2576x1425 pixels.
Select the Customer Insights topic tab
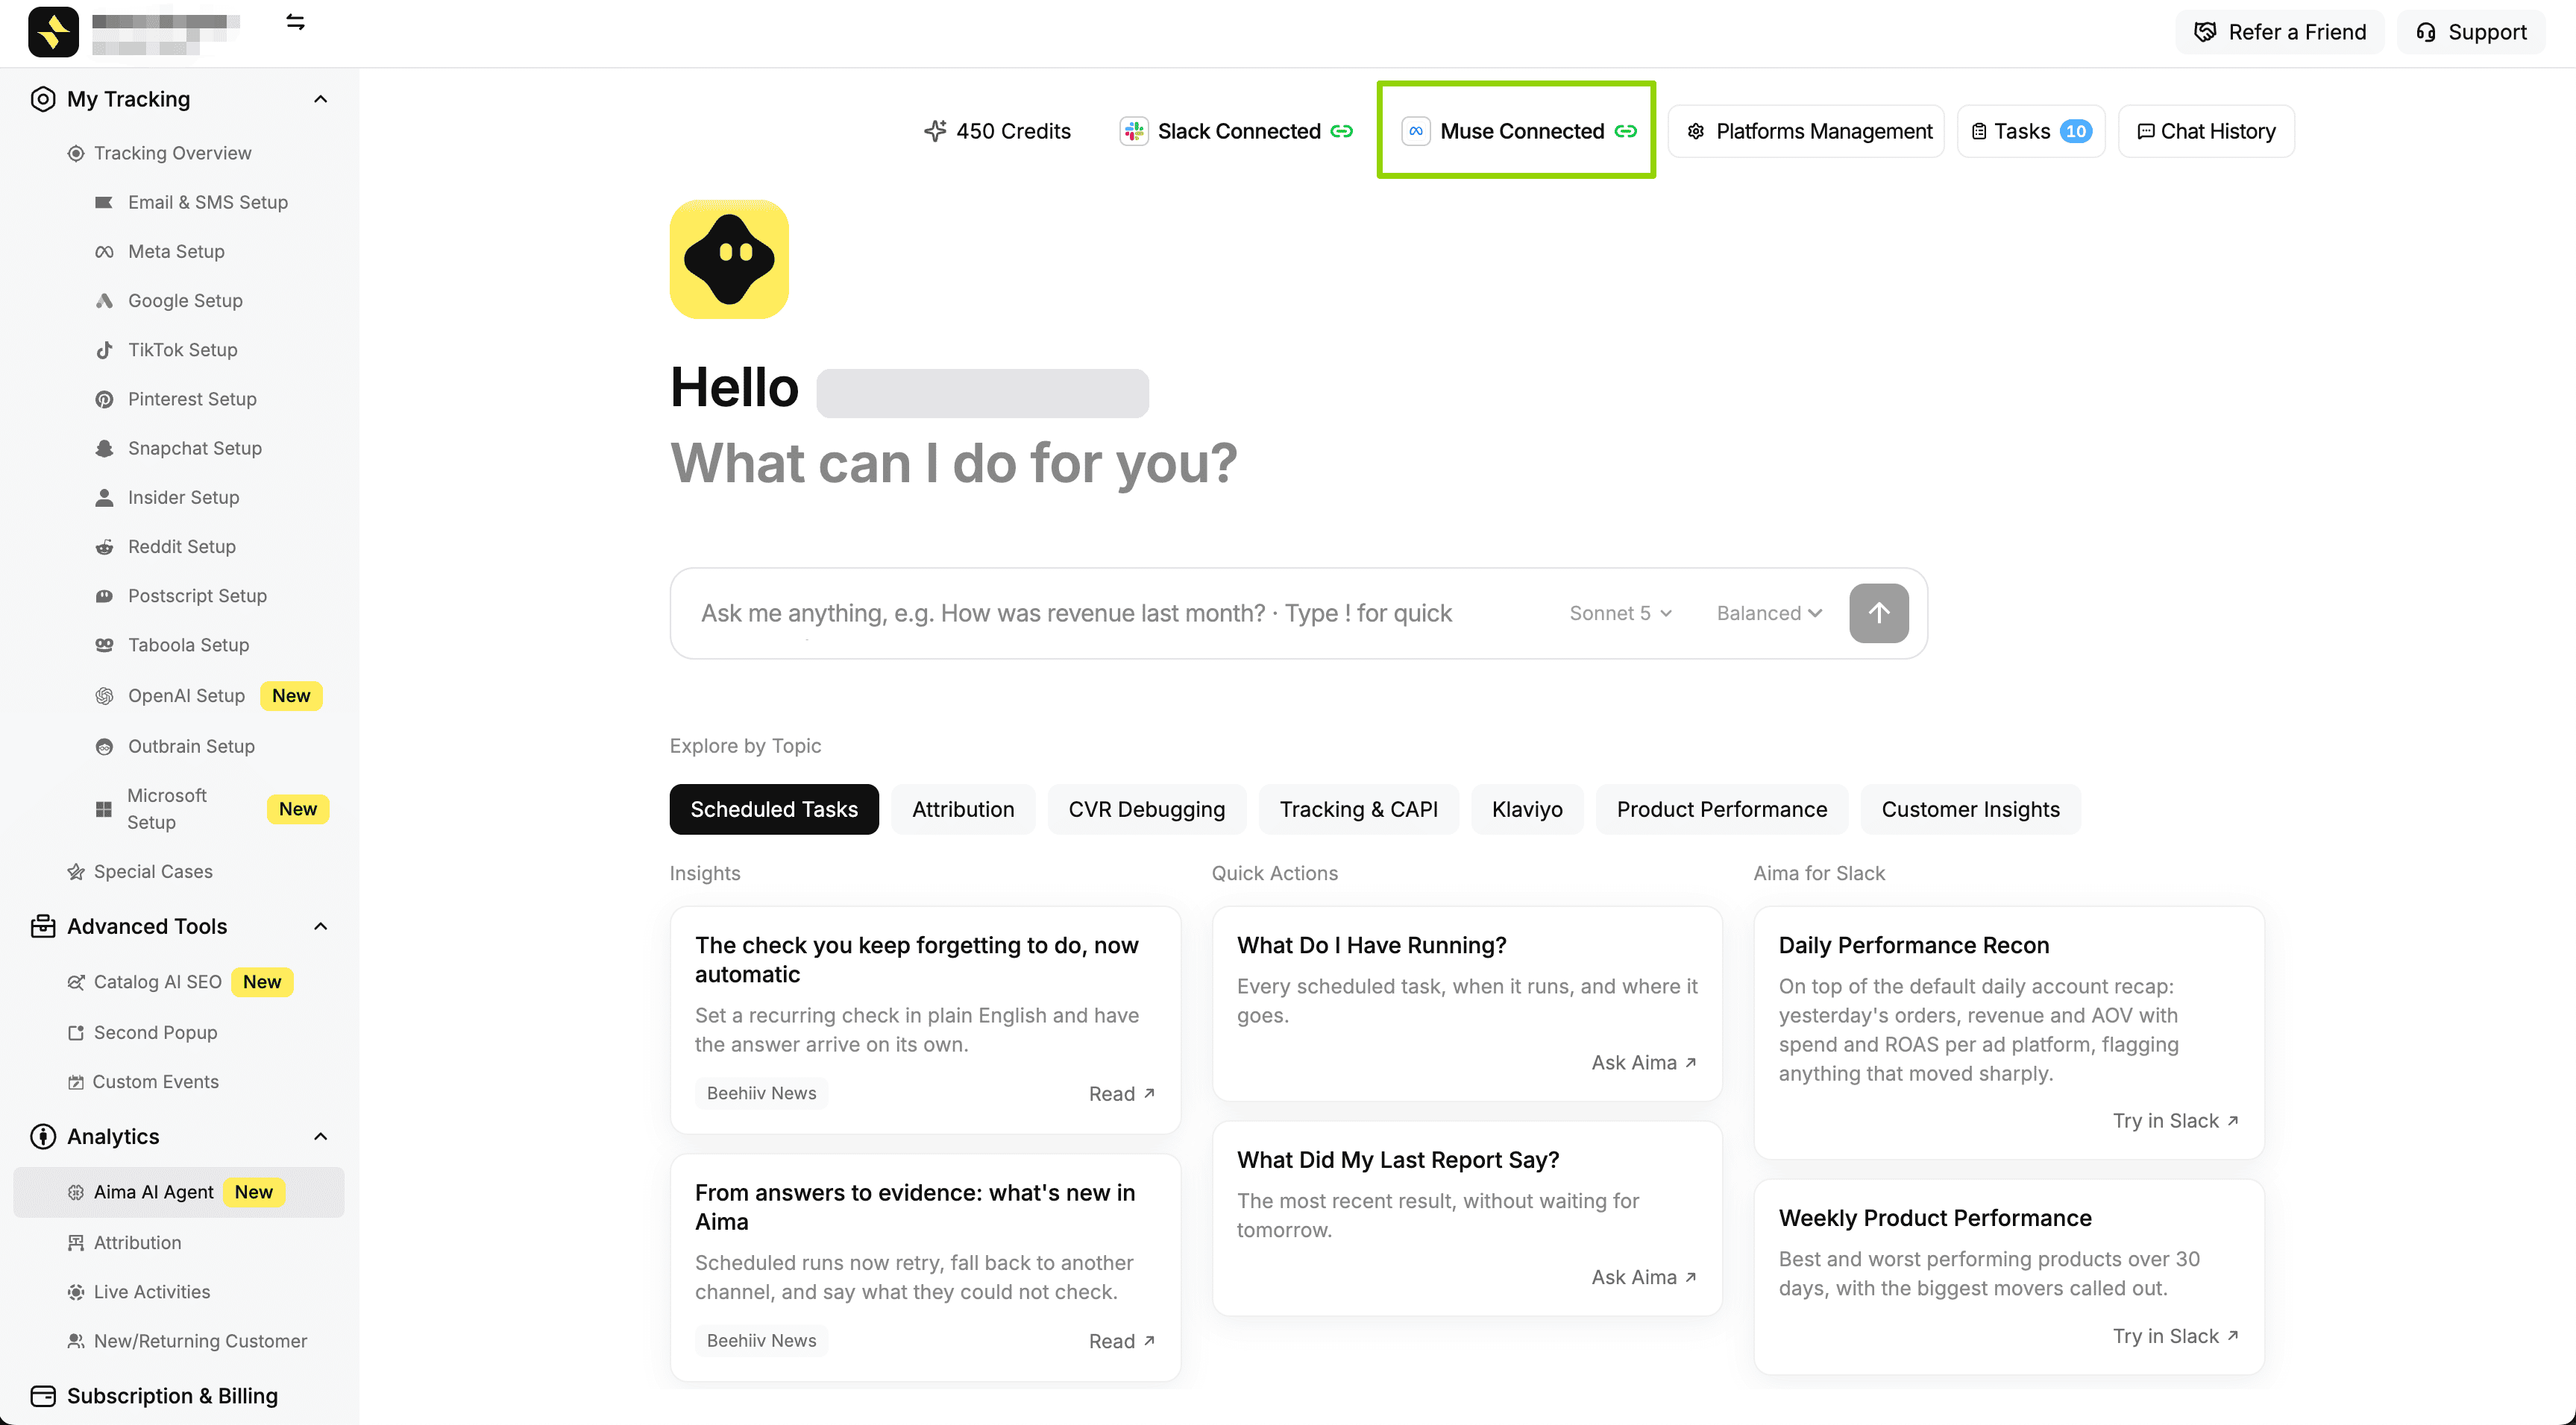[x=1970, y=809]
